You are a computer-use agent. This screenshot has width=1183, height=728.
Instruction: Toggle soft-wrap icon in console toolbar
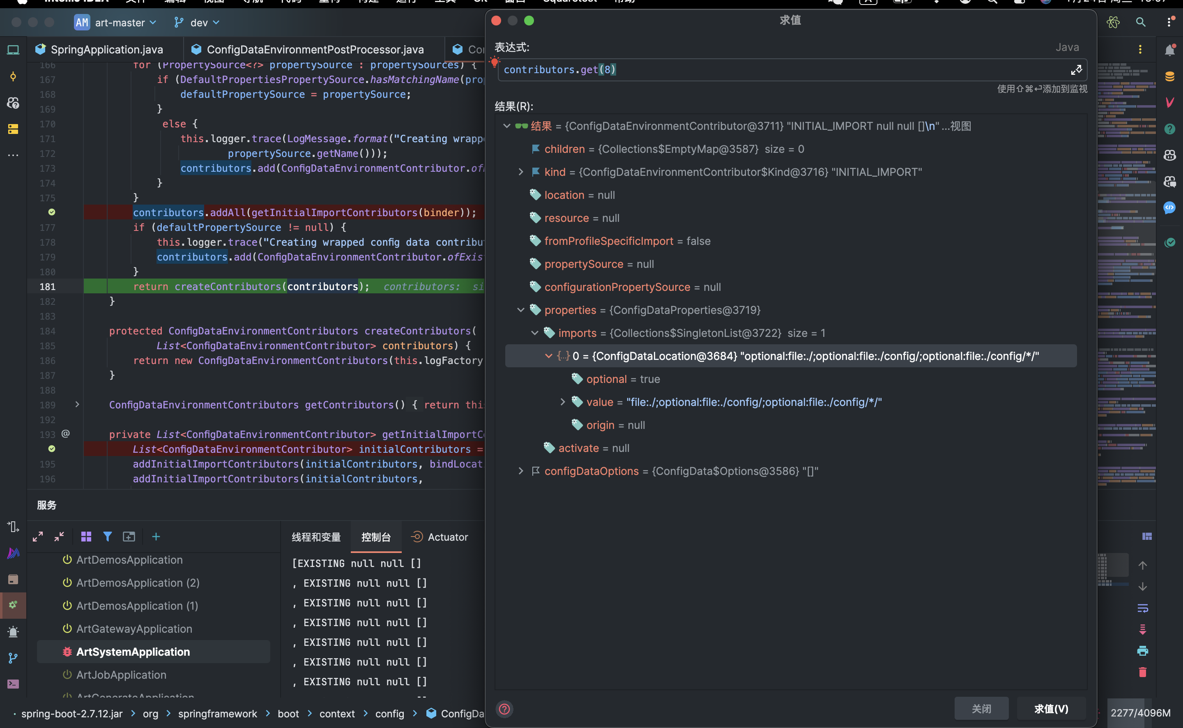coord(1143,608)
